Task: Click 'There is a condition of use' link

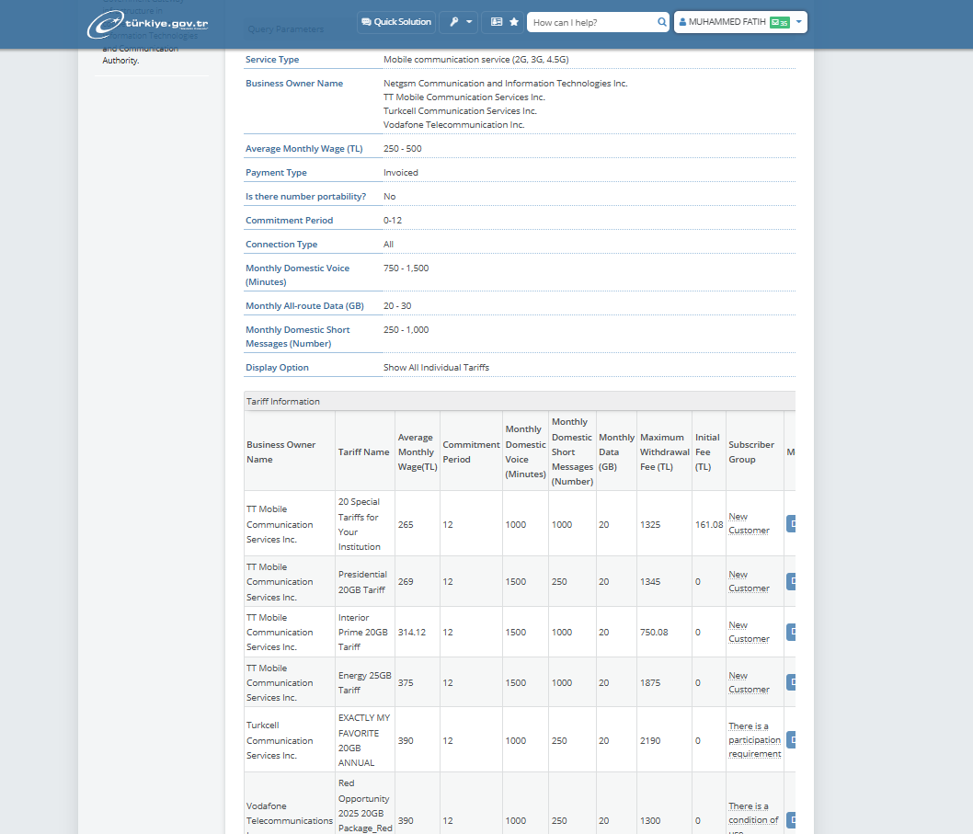Action: 753,819
